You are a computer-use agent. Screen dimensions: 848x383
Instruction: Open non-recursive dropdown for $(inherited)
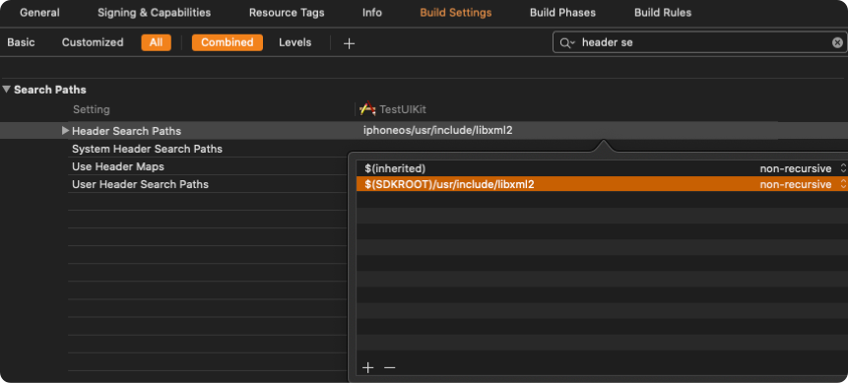tap(803, 168)
